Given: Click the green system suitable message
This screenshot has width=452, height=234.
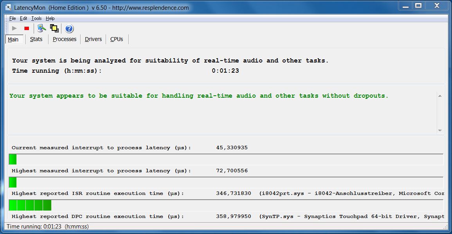Looking at the screenshot, I should coord(199,96).
